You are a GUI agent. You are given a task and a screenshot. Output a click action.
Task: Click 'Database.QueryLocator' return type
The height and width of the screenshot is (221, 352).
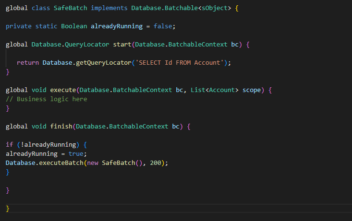click(70, 45)
